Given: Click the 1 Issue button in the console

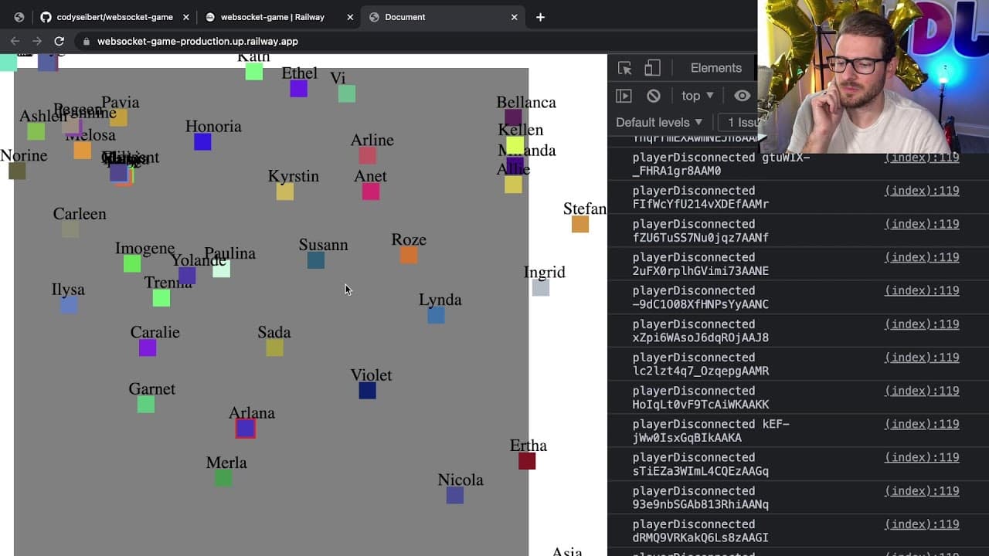Looking at the screenshot, I should 738,122.
